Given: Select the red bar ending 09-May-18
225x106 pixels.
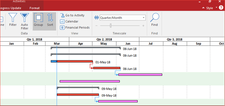Looking at the screenshot, I should coord(78,95).
